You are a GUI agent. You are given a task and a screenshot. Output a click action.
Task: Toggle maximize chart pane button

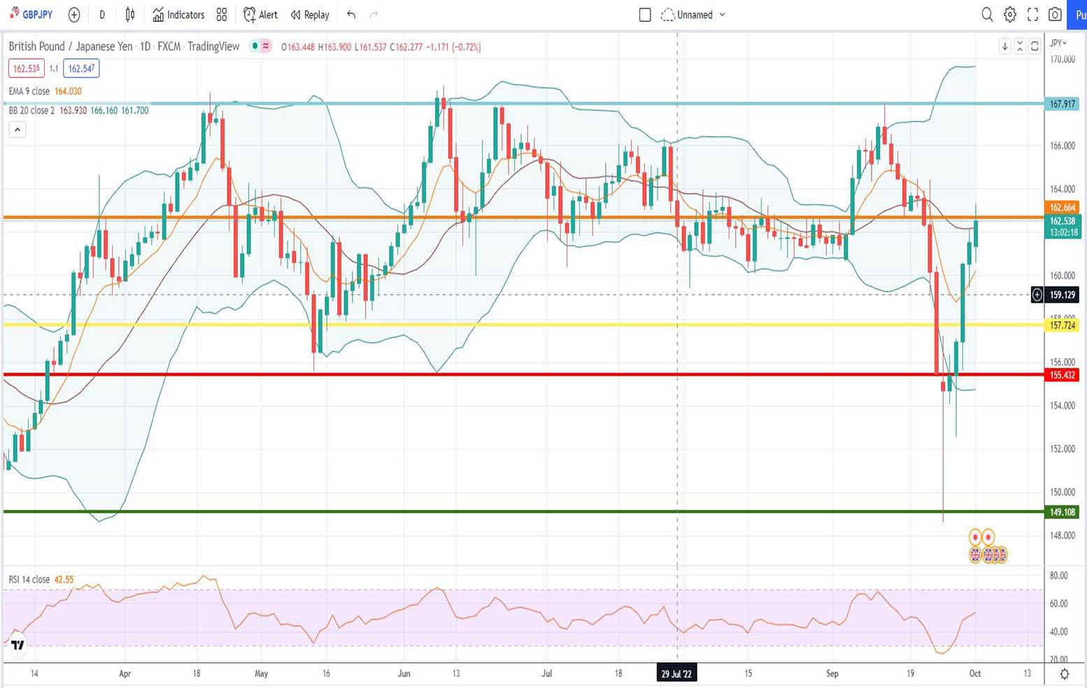click(1035, 46)
